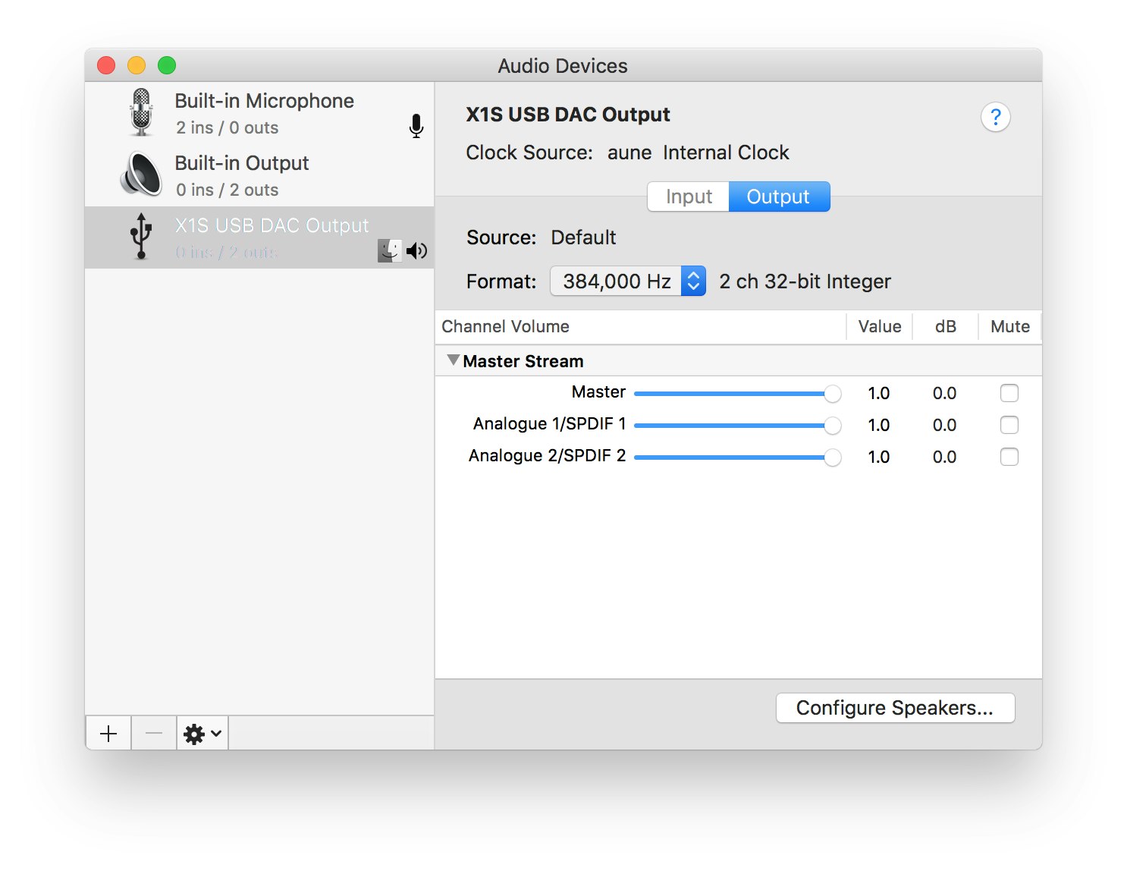Click the Built-in Output speaker icon
This screenshot has height=871, width=1127.
141,174
